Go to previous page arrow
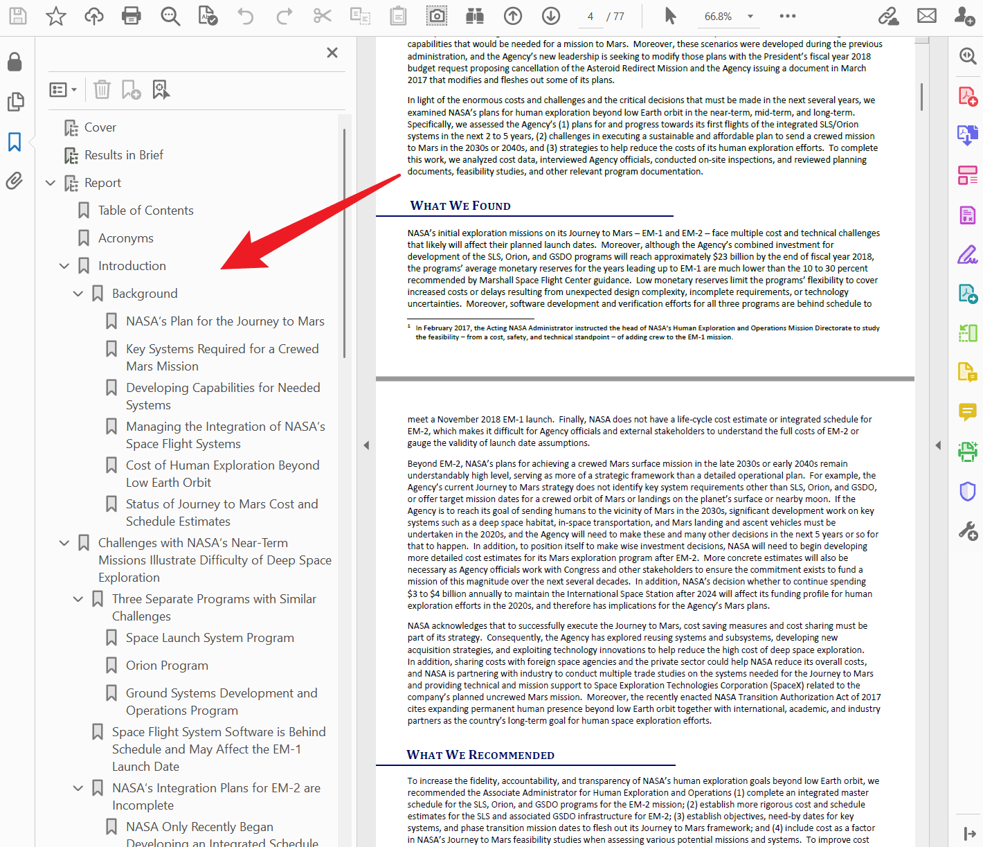The height and width of the screenshot is (847, 983). pos(513,16)
